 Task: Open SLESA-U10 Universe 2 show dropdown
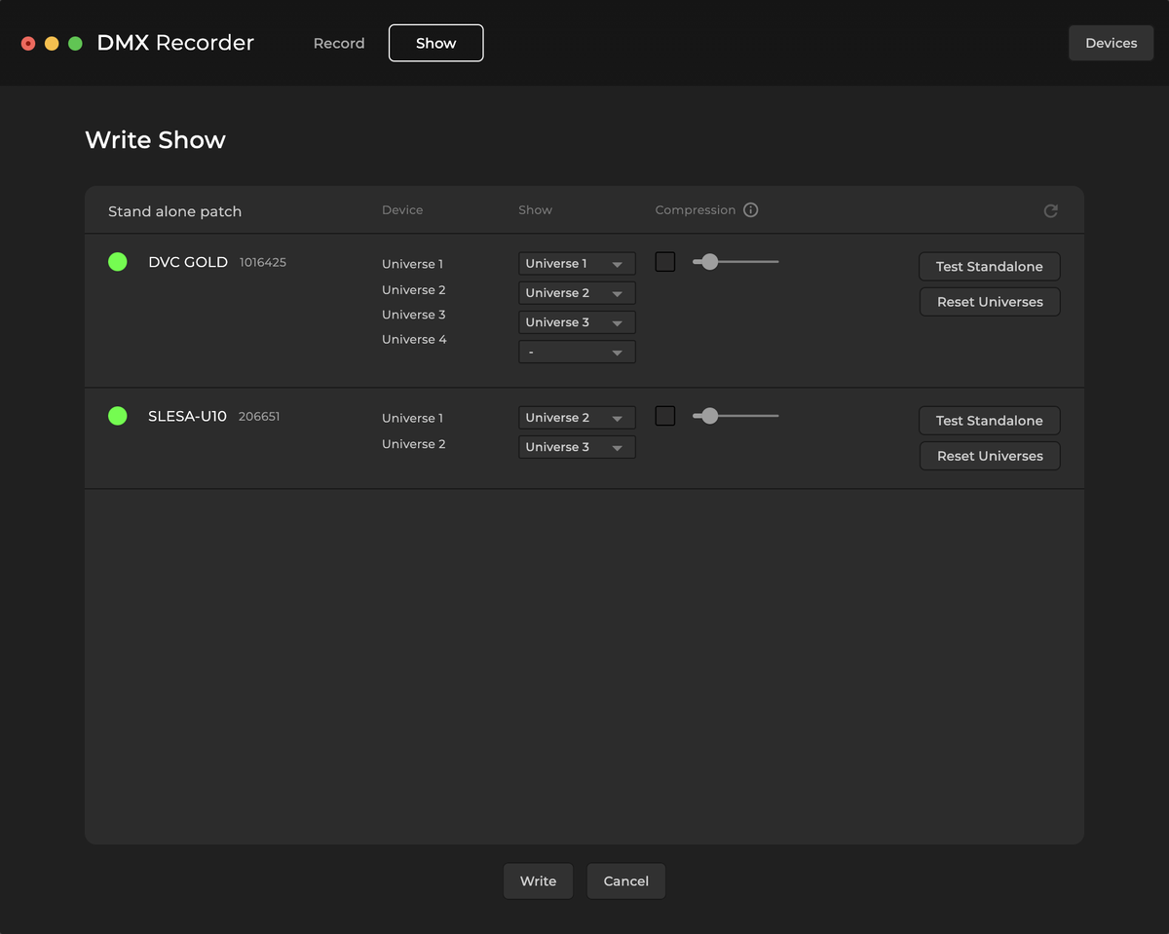click(577, 447)
